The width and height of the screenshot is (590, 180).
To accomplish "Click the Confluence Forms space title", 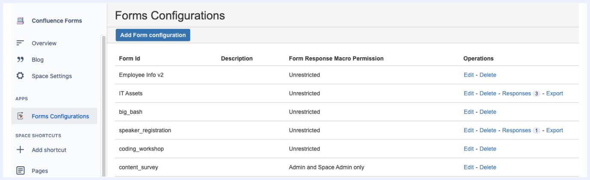I will (57, 20).
